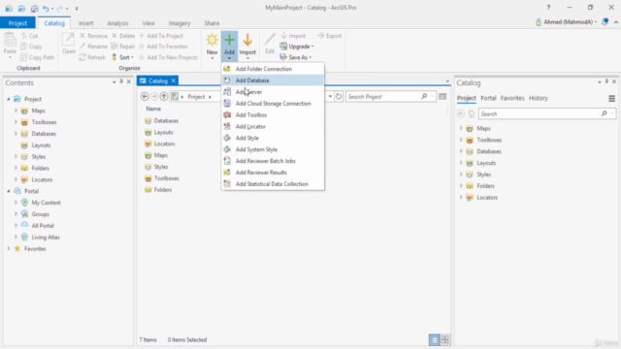Open Catalog pane hamburger menu
Image resolution: width=621 pixels, height=349 pixels.
tap(611, 98)
